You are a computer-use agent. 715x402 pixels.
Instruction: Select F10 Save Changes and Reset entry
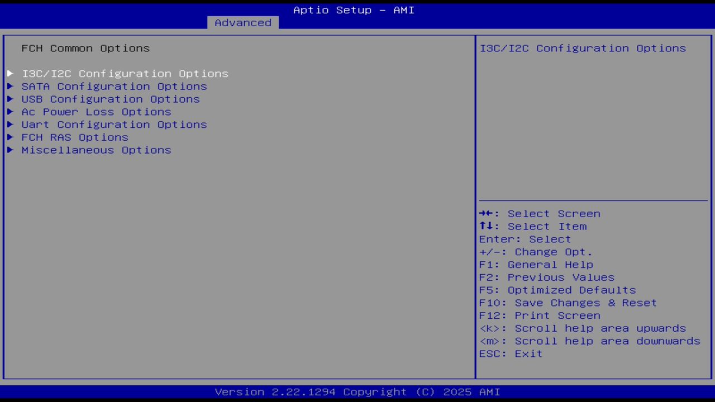click(x=568, y=303)
